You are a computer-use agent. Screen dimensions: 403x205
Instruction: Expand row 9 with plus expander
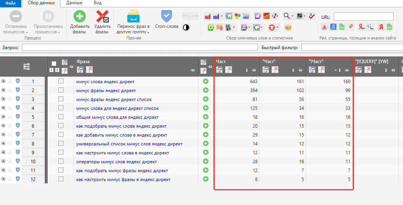pos(3,153)
